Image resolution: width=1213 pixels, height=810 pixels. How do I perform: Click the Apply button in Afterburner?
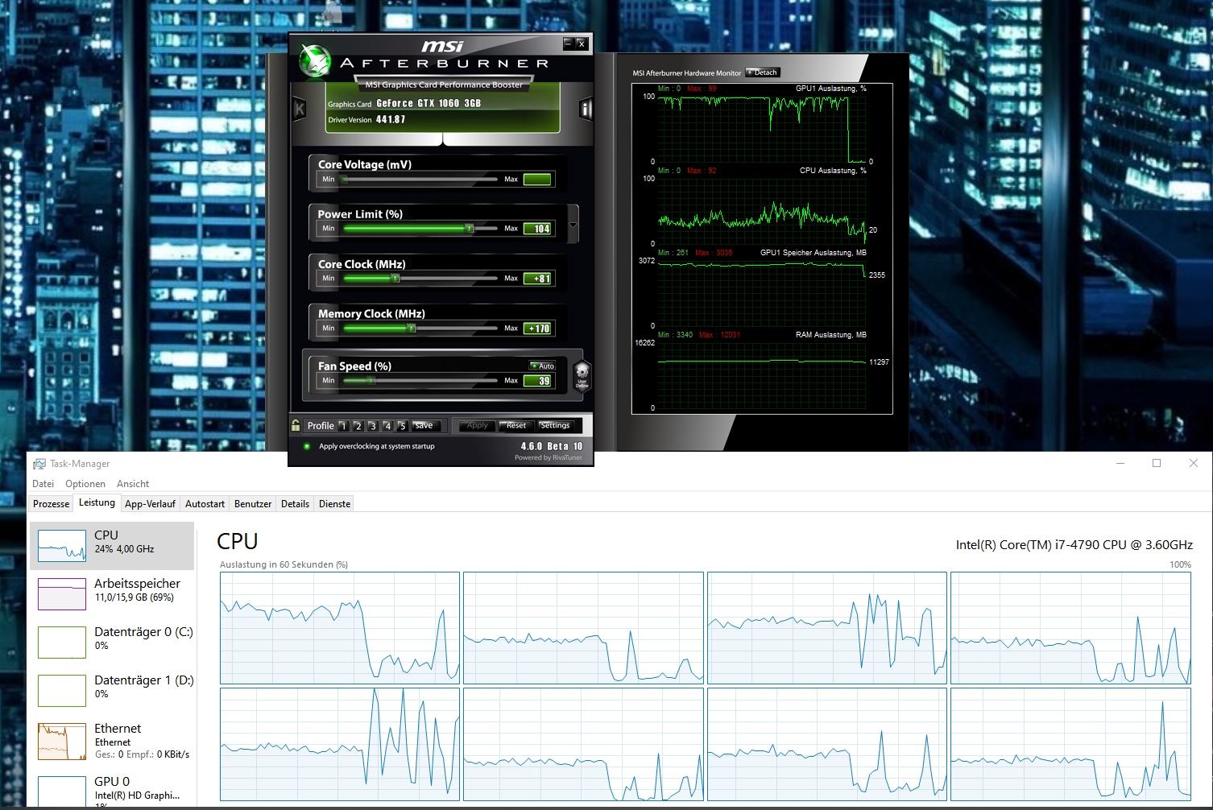tap(477, 426)
